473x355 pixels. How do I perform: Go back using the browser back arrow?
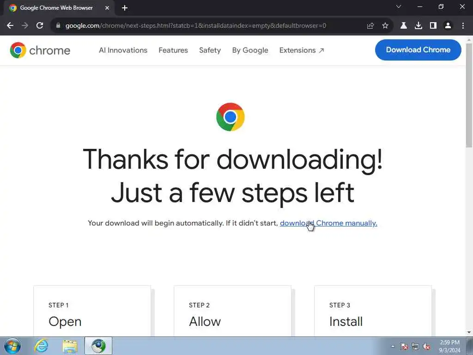[10, 26]
